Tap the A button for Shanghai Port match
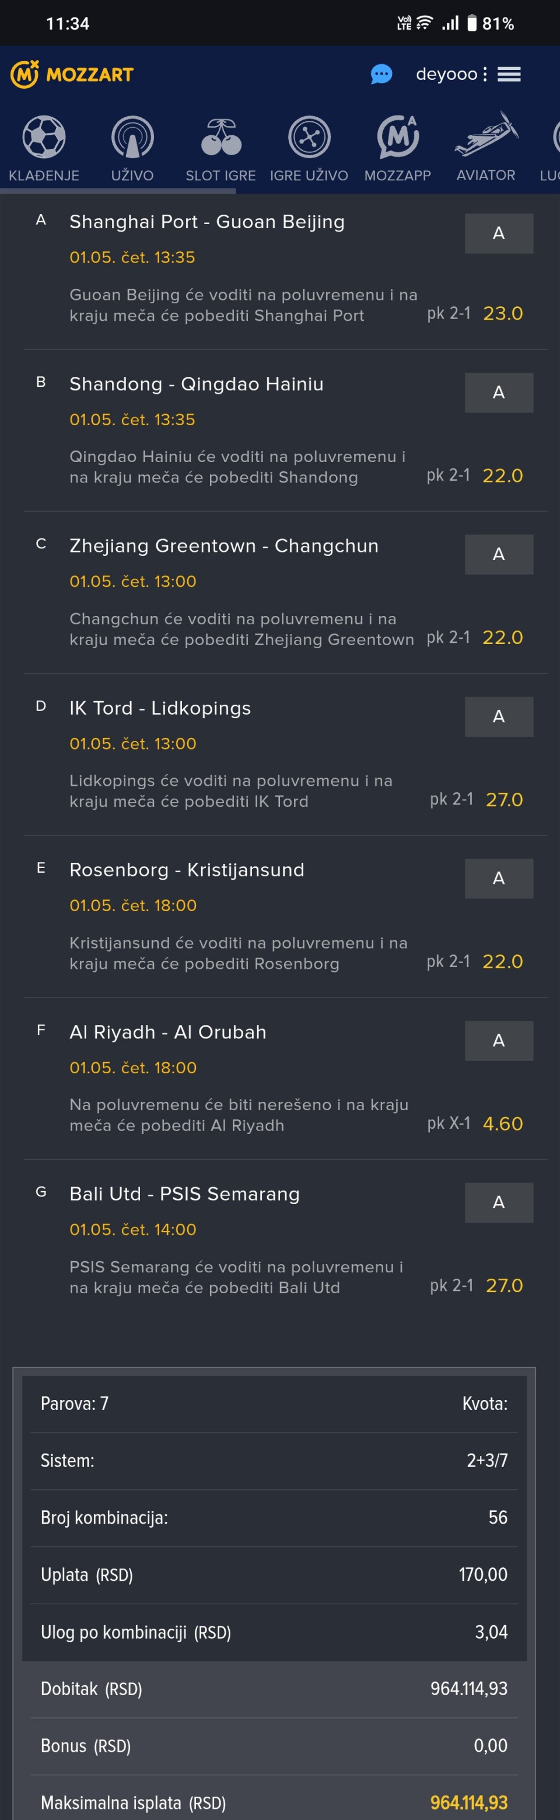 coord(499,233)
